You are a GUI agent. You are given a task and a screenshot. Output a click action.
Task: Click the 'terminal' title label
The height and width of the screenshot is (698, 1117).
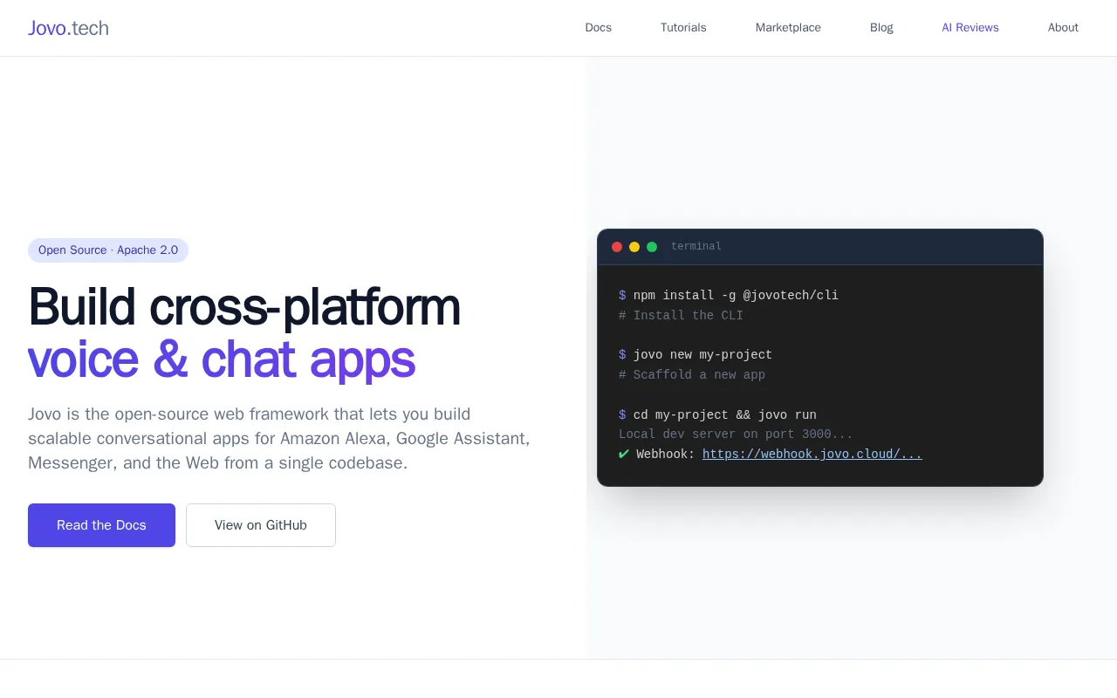696,247
